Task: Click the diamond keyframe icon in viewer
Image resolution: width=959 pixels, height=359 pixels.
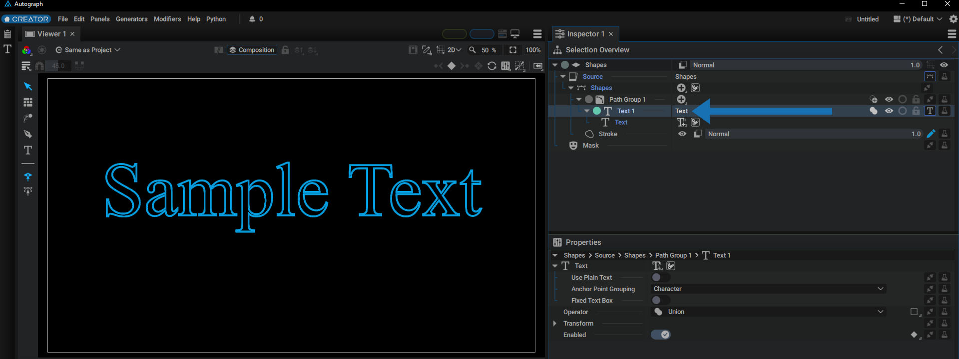Action: 452,66
